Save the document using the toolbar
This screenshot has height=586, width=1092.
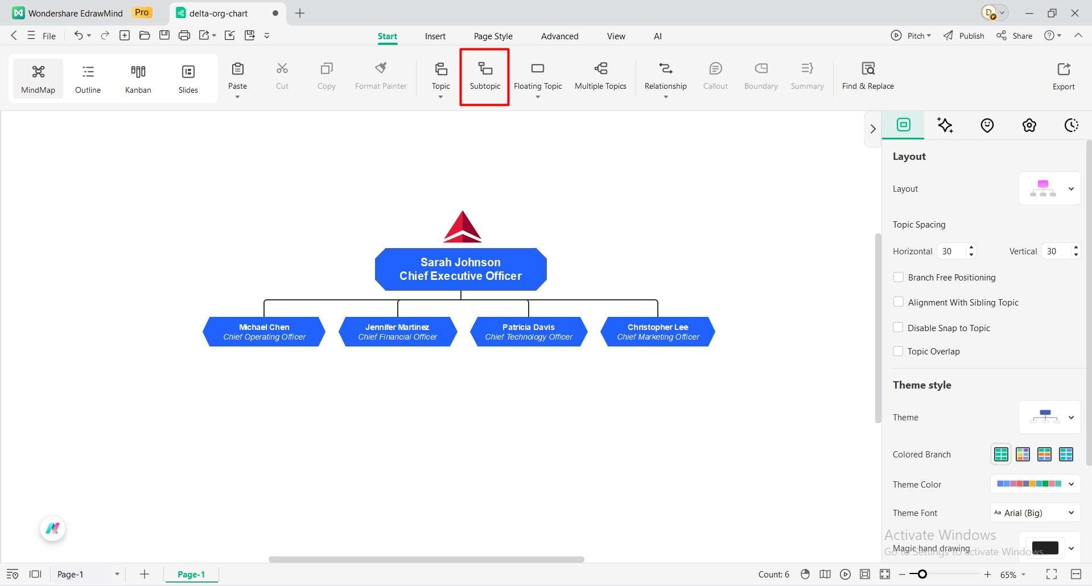tap(164, 35)
